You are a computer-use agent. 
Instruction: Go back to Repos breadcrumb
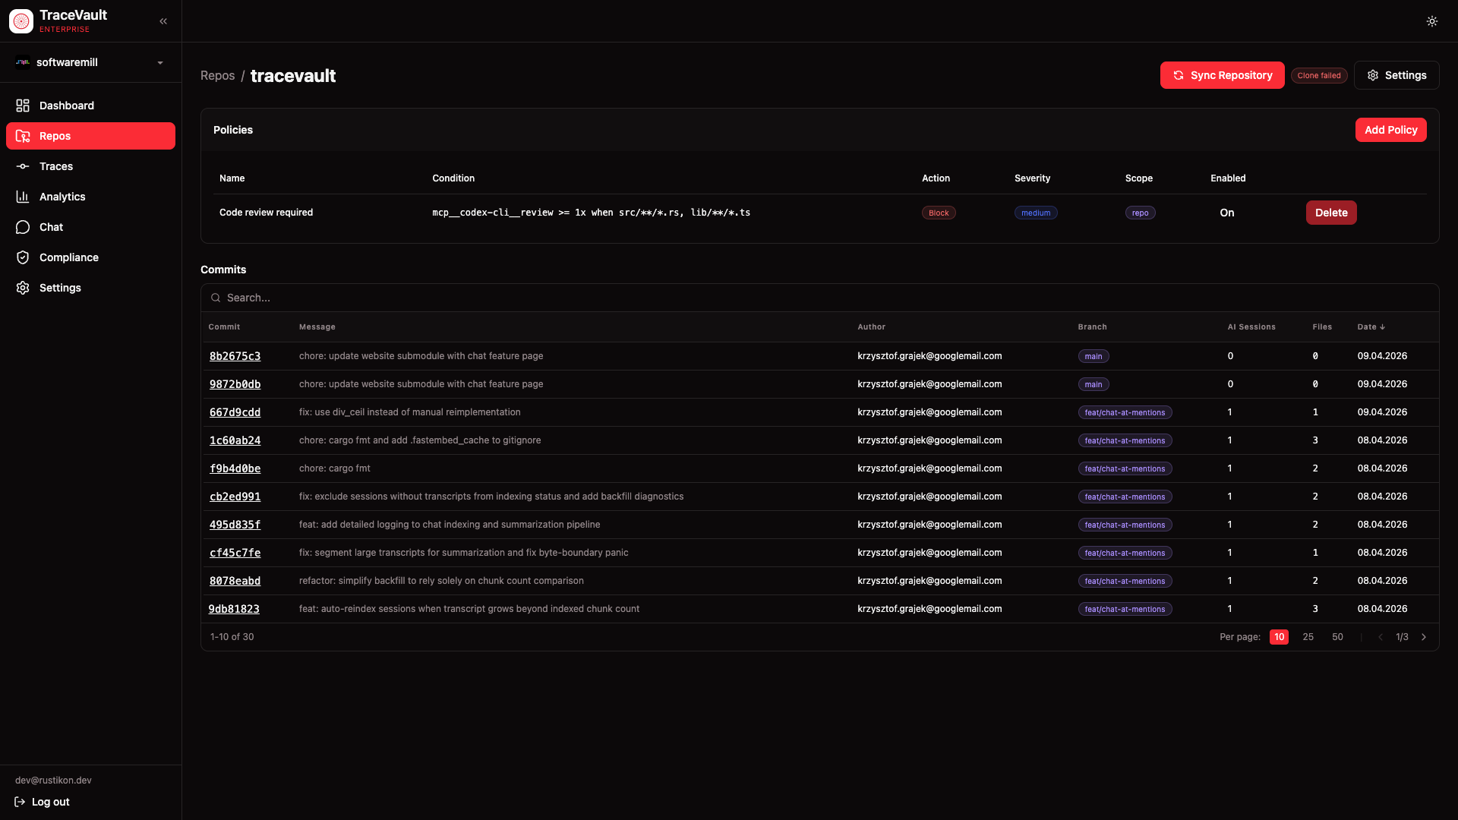[217, 76]
